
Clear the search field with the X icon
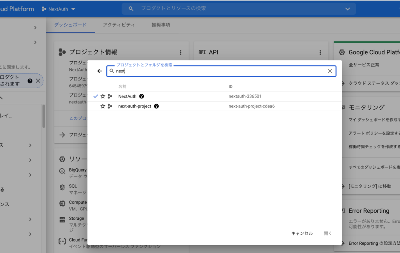[x=330, y=71]
